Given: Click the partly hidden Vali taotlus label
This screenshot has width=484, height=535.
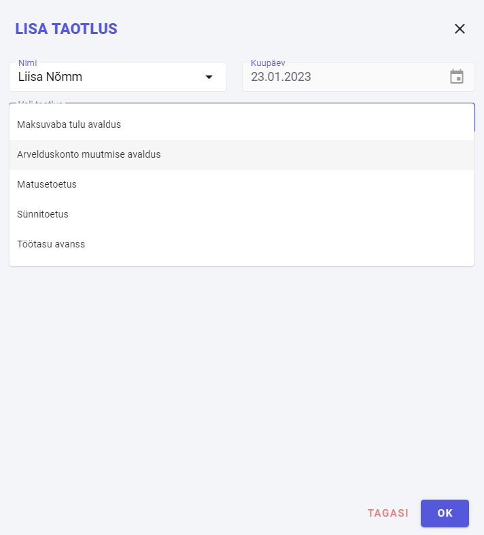Looking at the screenshot, I should pos(40,102).
